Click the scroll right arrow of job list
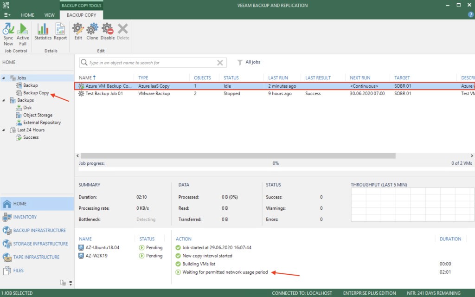The width and height of the screenshot is (475, 297). [472, 156]
